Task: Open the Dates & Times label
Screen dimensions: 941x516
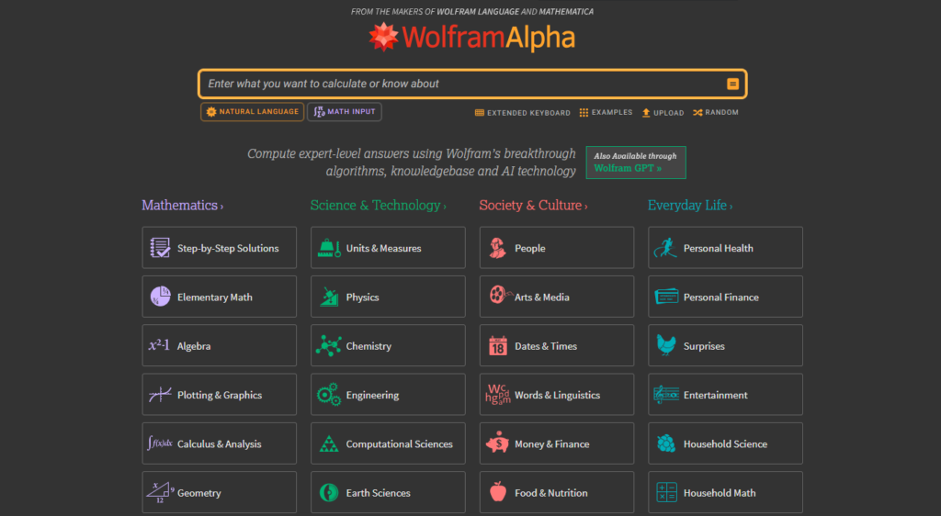Action: click(546, 346)
